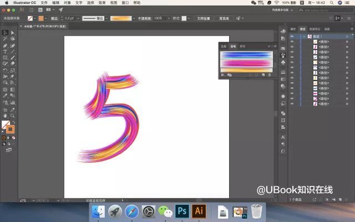Select the pink brush stroke swatch

[246, 63]
